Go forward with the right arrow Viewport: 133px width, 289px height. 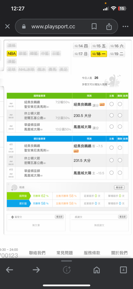(36, 270)
